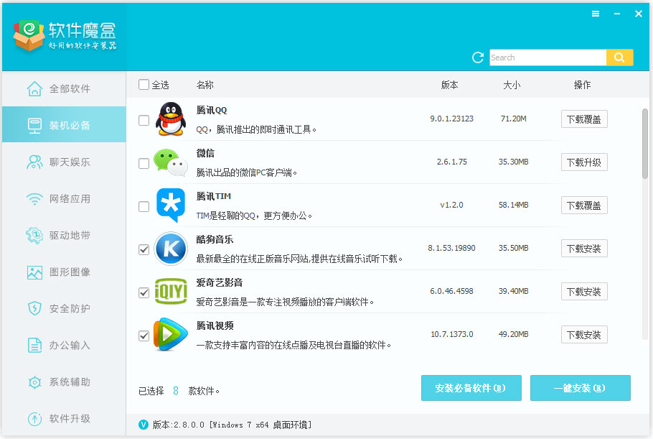Uncheck the 爱奇艺影音 checkbox
Viewport: 653px width, 439px height.
[144, 292]
